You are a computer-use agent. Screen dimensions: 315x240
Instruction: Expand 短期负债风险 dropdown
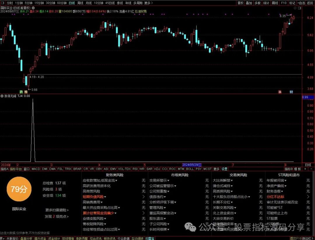(x=105, y=197)
